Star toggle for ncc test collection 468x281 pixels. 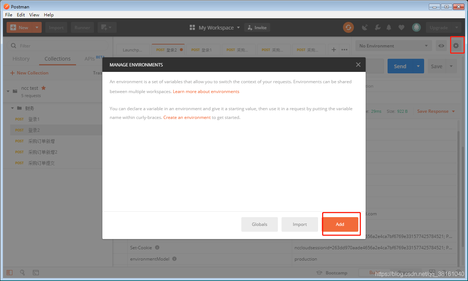pyautogui.click(x=44, y=88)
